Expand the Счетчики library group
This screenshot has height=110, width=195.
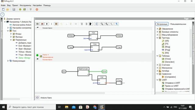(157, 65)
